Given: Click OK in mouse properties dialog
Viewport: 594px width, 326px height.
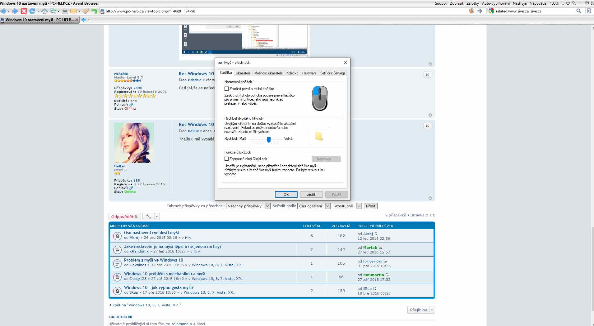Looking at the screenshot, I should pyautogui.click(x=286, y=195).
